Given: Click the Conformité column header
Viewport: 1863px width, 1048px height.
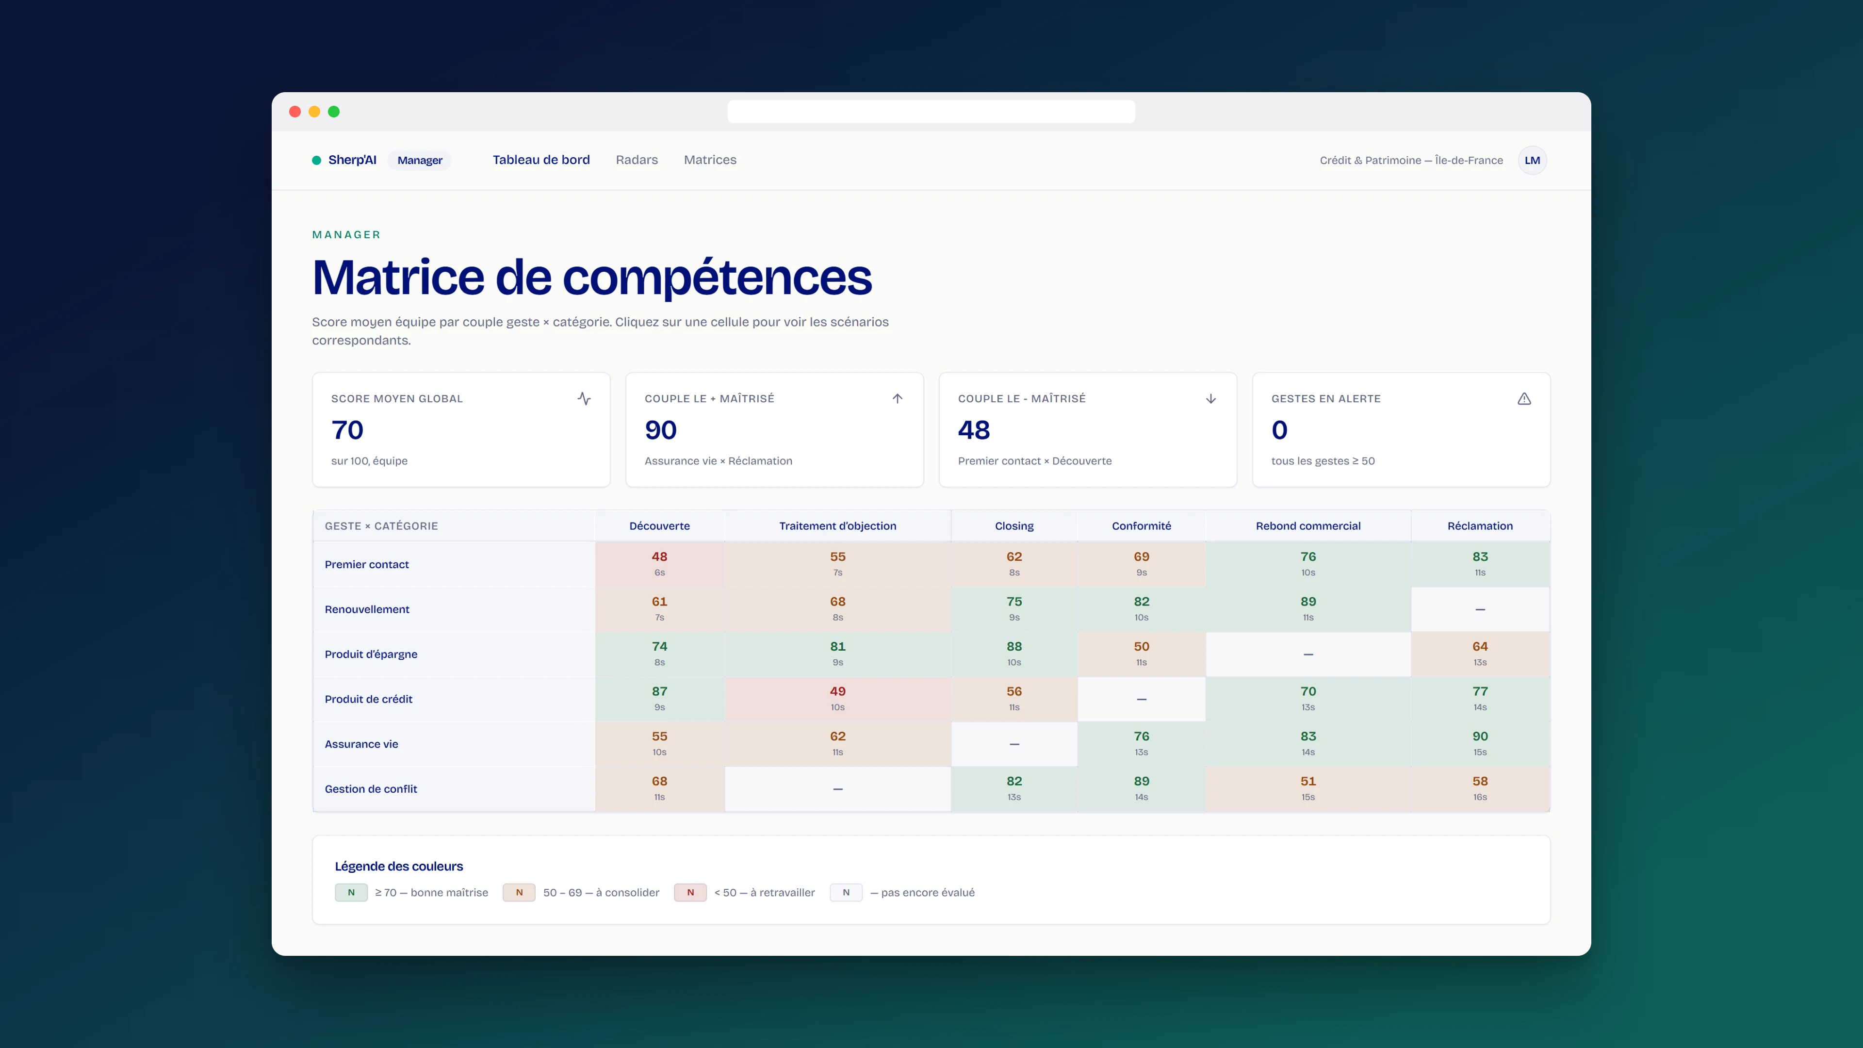Looking at the screenshot, I should point(1141,526).
